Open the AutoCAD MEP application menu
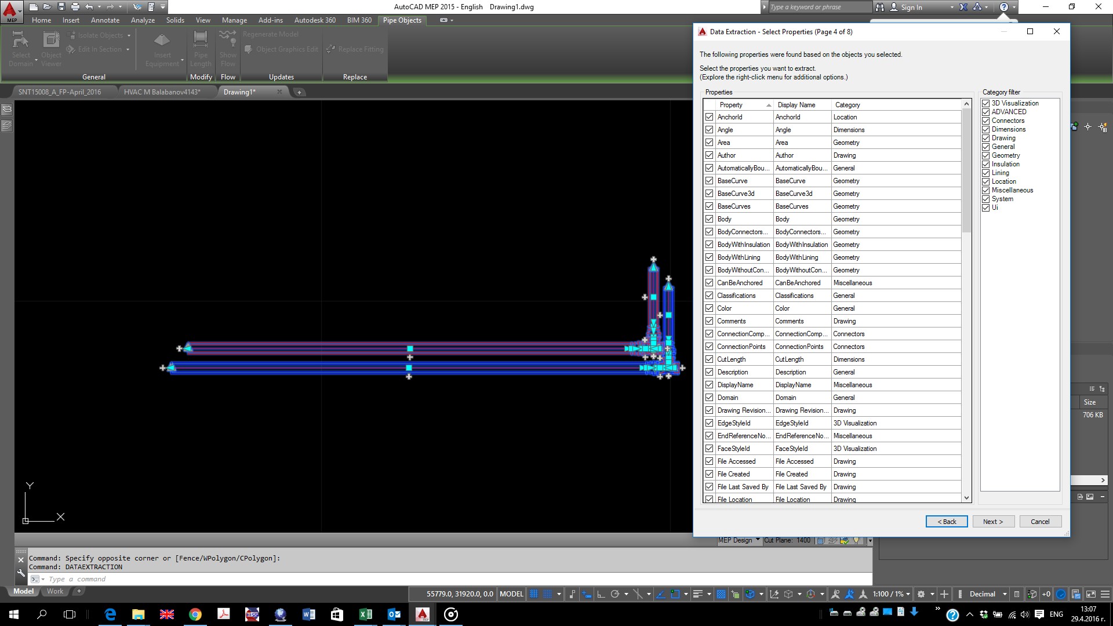This screenshot has height=626, width=1113. click(x=10, y=10)
